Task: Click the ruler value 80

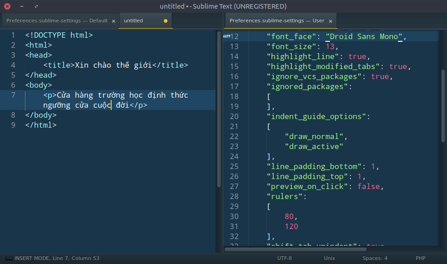Action: (x=289, y=216)
